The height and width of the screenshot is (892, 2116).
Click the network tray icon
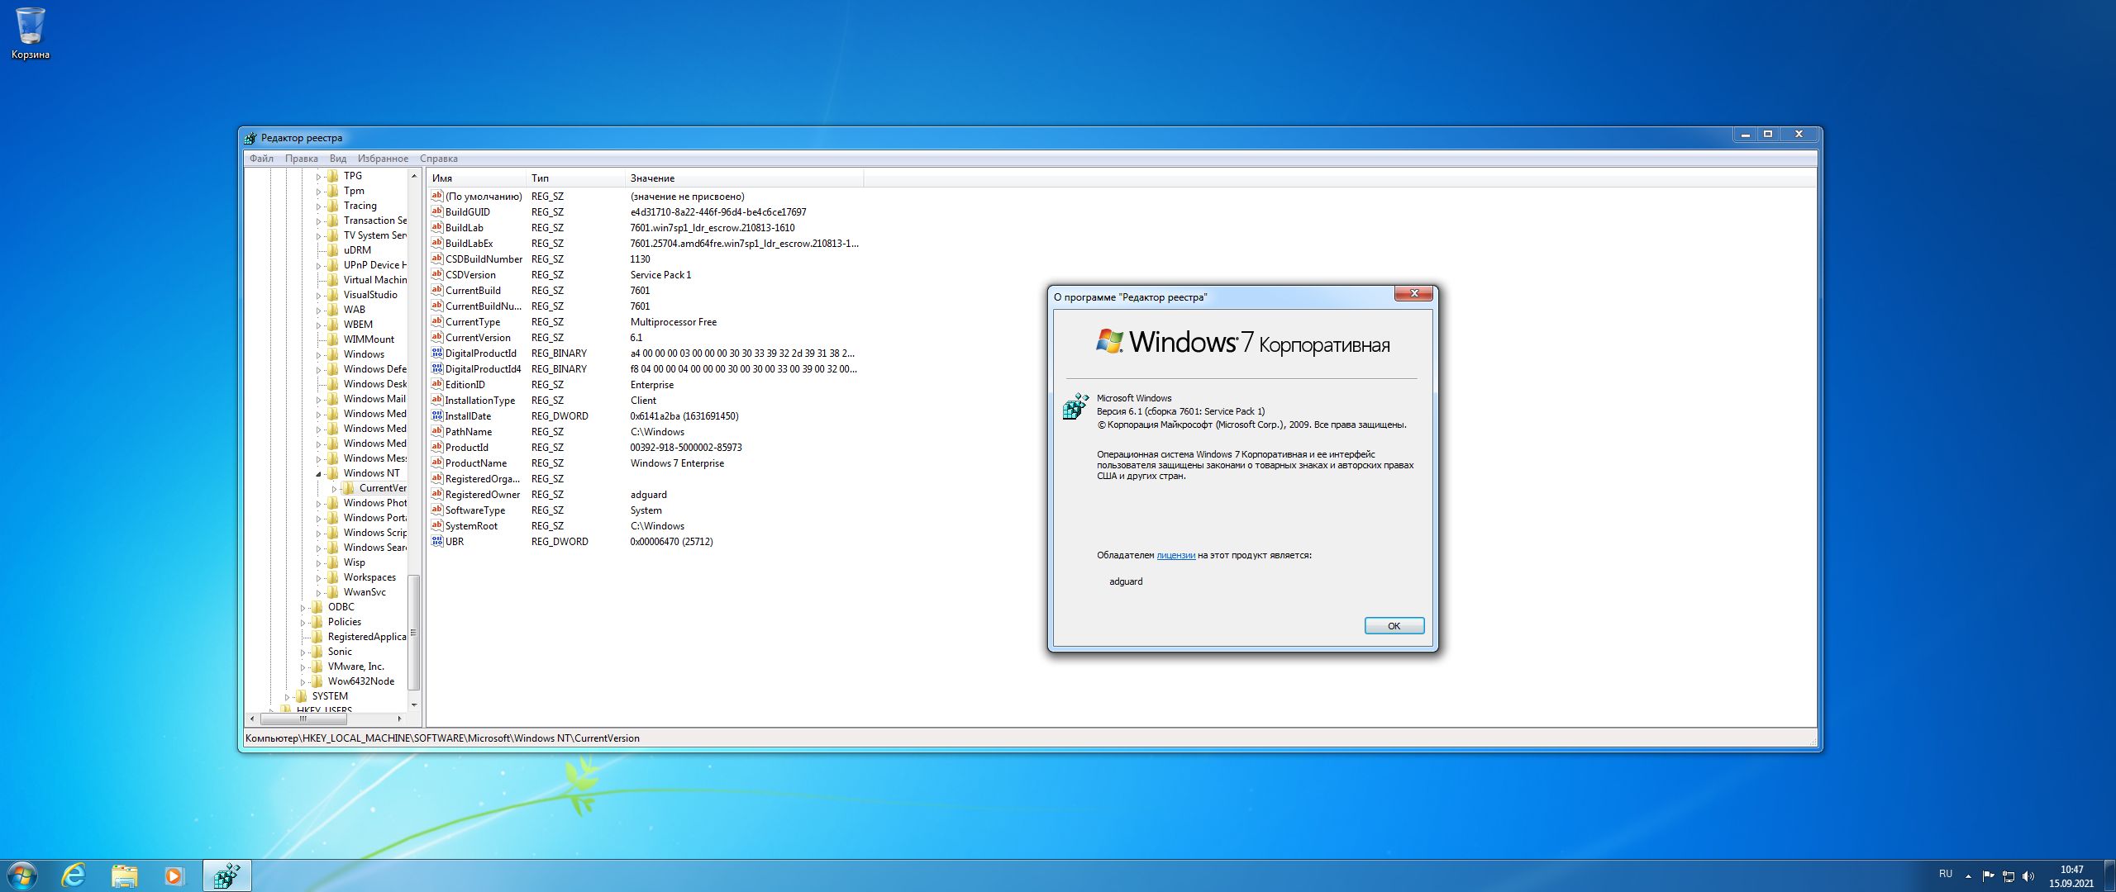tap(2008, 876)
